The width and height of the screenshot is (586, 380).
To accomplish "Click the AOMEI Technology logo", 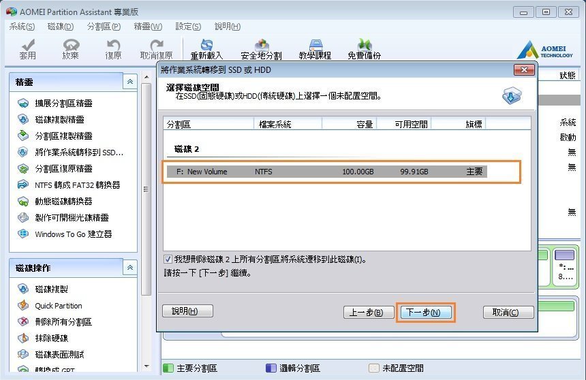I will [x=545, y=50].
